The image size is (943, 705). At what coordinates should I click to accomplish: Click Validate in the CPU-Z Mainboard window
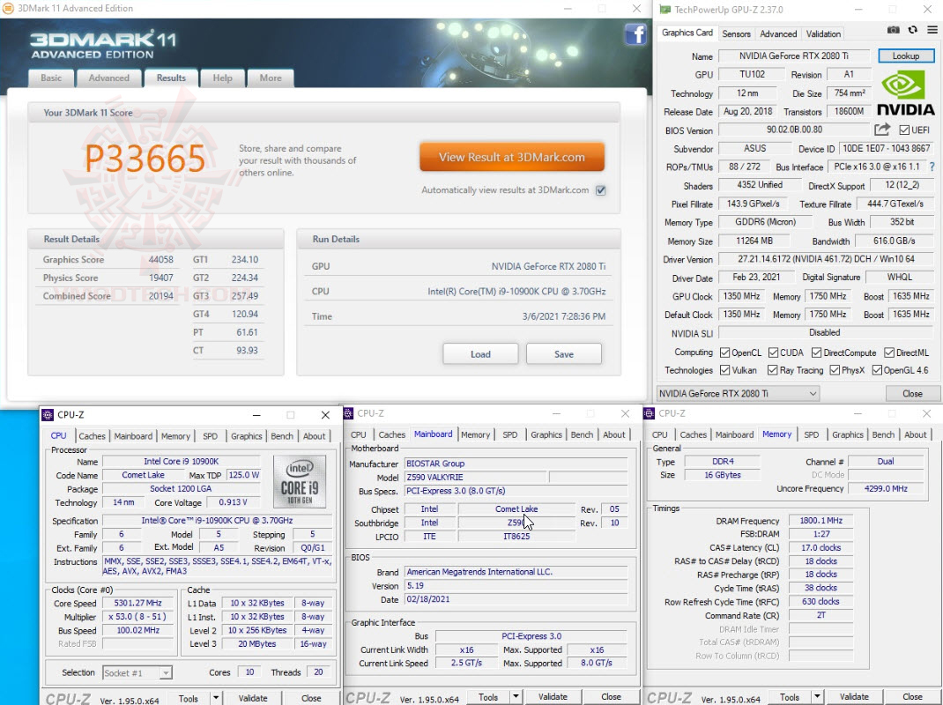pyautogui.click(x=553, y=696)
